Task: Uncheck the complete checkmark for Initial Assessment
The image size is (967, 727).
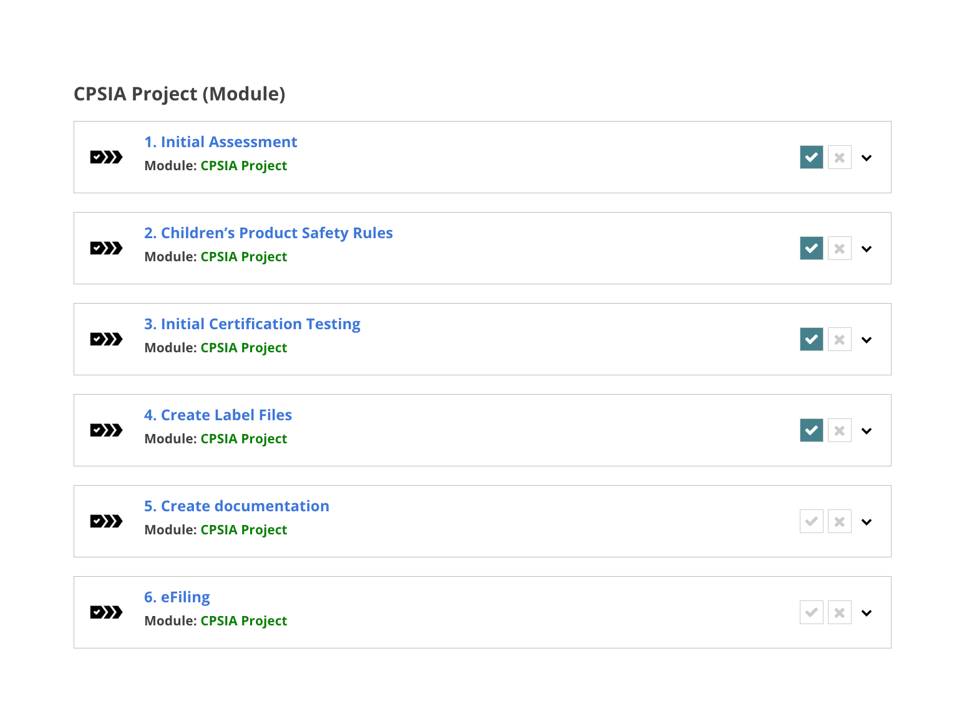Action: pos(812,157)
